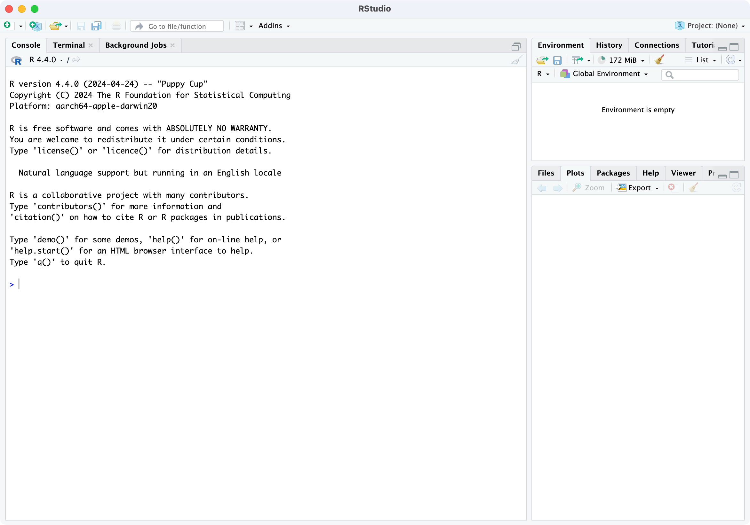Click the R logo in console header

[x=16, y=60]
